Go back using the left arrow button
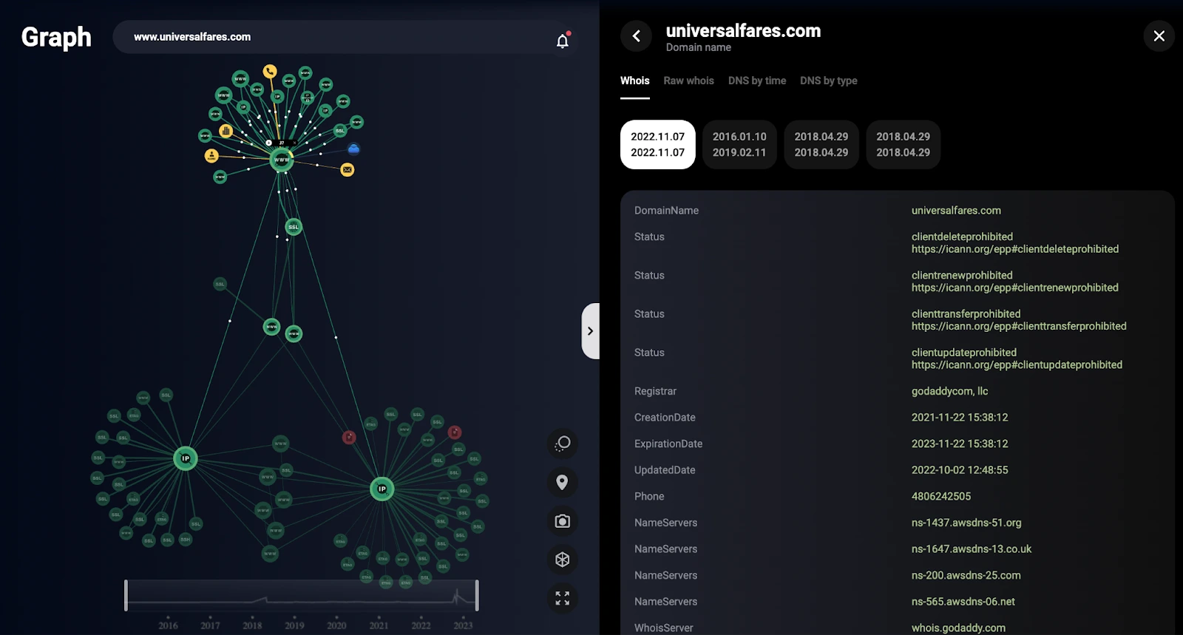The image size is (1183, 635). click(x=636, y=36)
